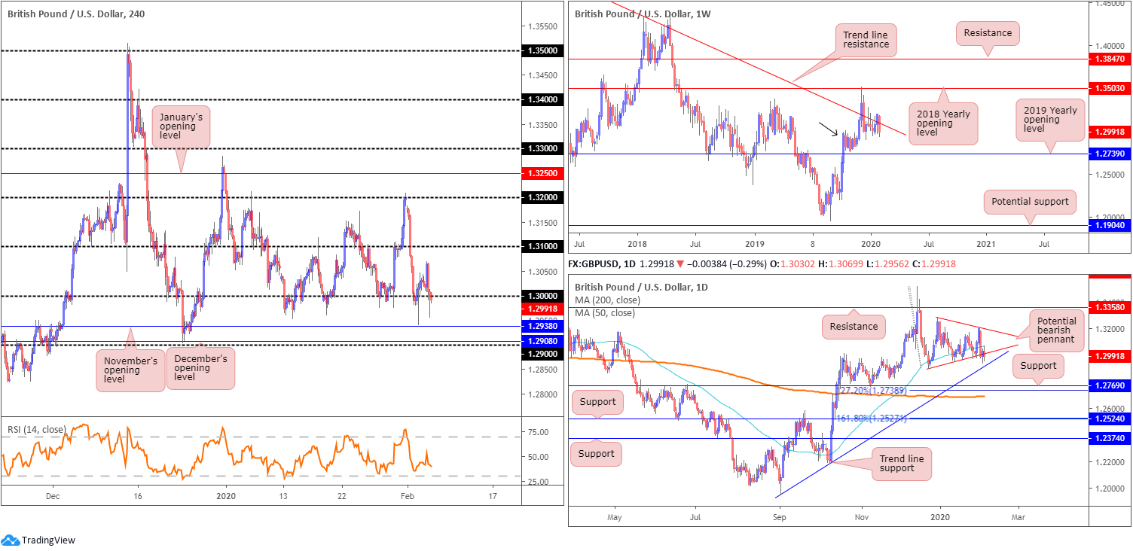1133x551 pixels.
Task: Select the 1.35030 price label
Action: tap(1111, 88)
